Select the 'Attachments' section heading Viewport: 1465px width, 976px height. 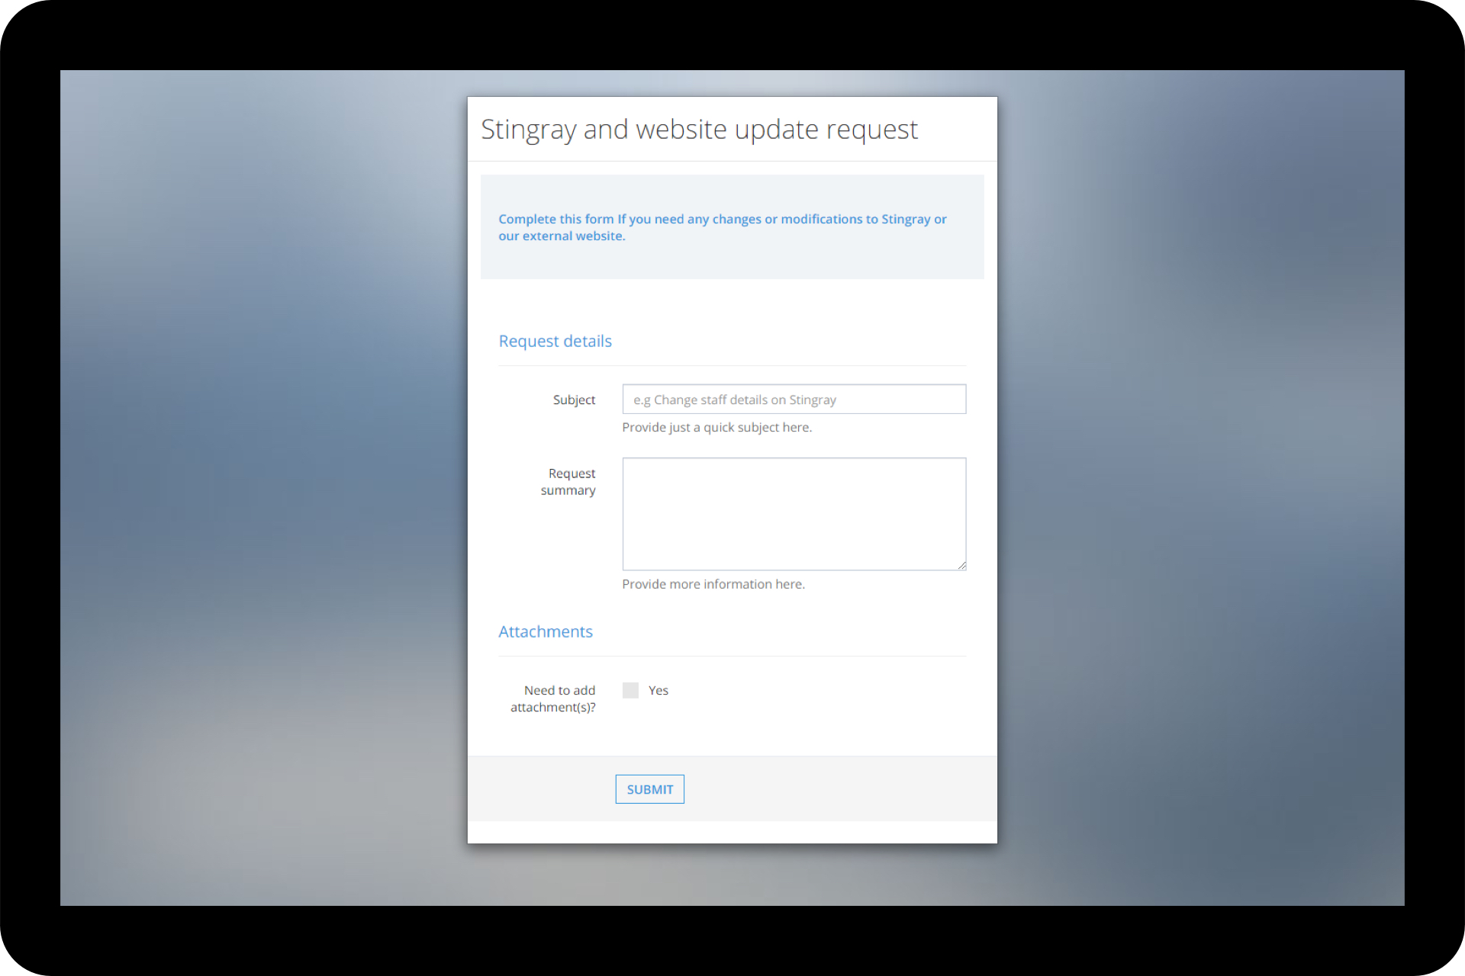pos(545,632)
